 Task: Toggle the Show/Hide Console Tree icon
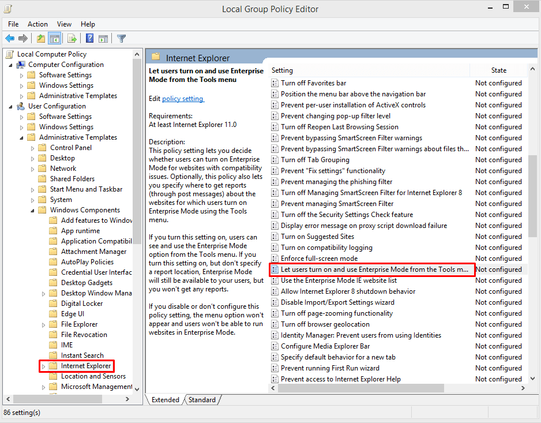[x=55, y=38]
